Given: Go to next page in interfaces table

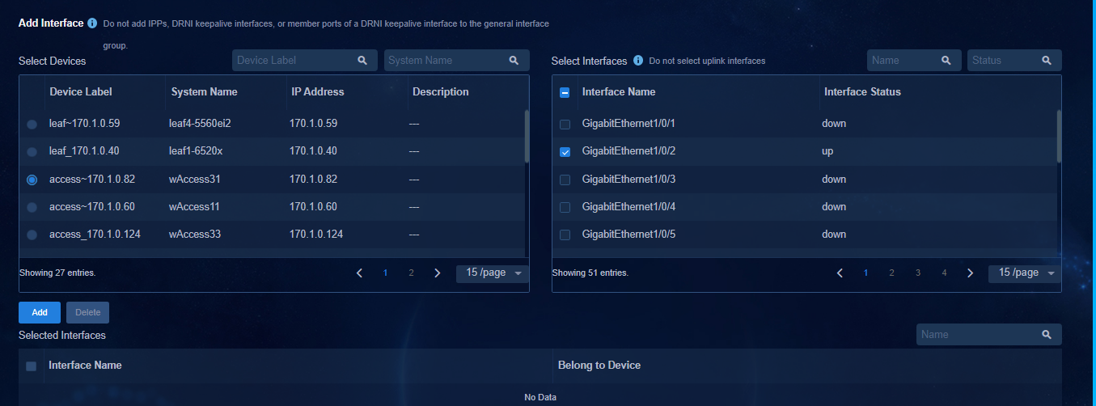Looking at the screenshot, I should (x=970, y=273).
